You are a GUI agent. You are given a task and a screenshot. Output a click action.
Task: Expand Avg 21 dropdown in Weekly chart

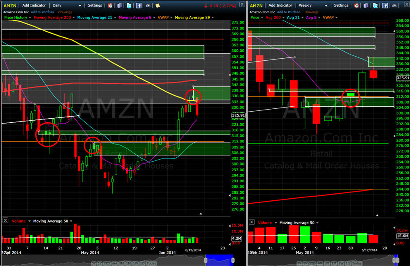click(303, 18)
